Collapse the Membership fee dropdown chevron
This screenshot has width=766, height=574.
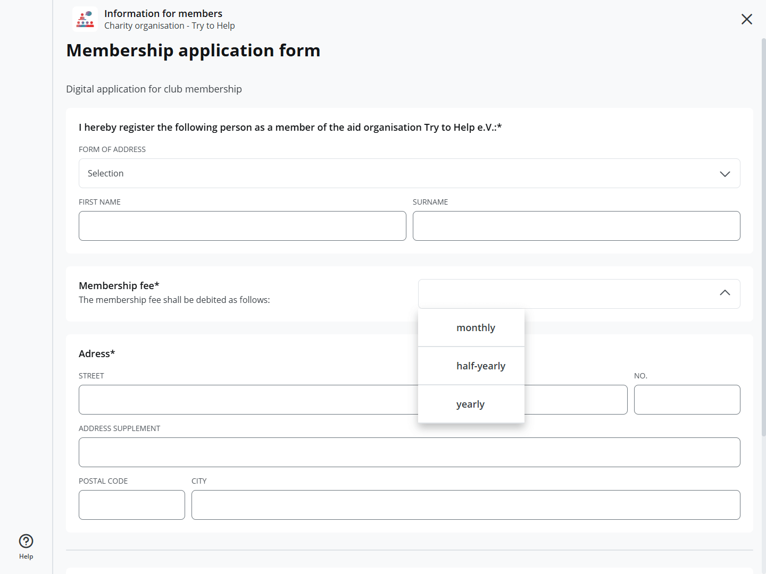[725, 293]
